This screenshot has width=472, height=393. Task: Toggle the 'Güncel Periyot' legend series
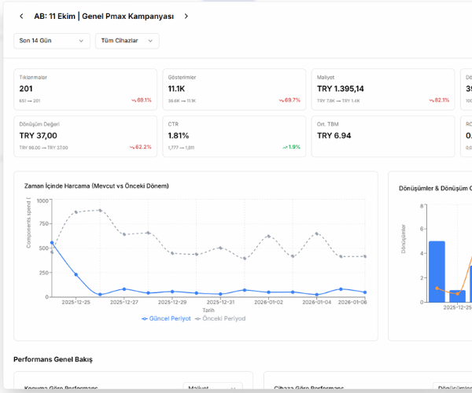(165, 318)
